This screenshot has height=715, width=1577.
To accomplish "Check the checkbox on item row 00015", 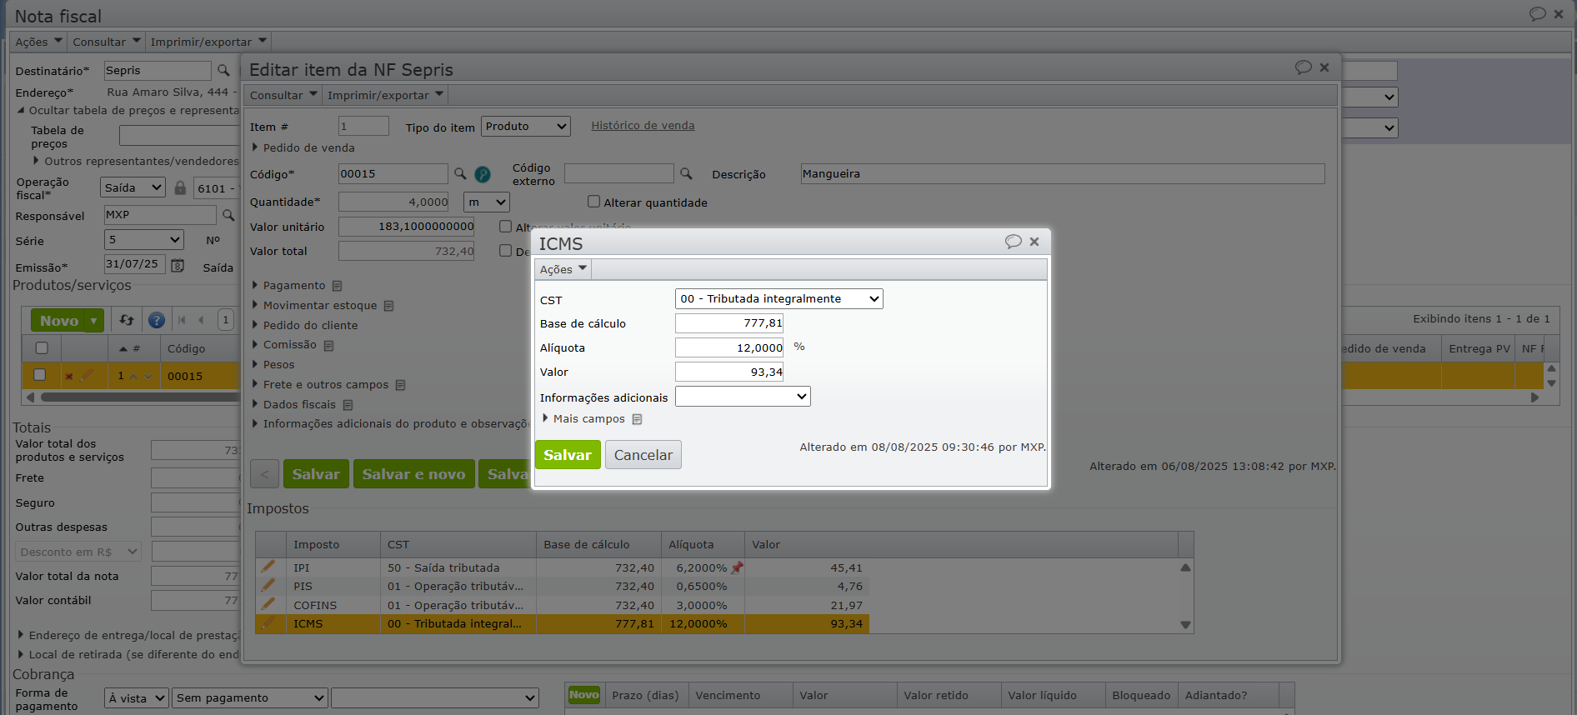I will [x=39, y=375].
